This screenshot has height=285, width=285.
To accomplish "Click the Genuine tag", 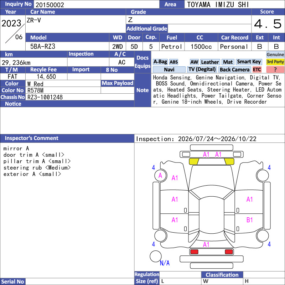I will tap(275, 55).
